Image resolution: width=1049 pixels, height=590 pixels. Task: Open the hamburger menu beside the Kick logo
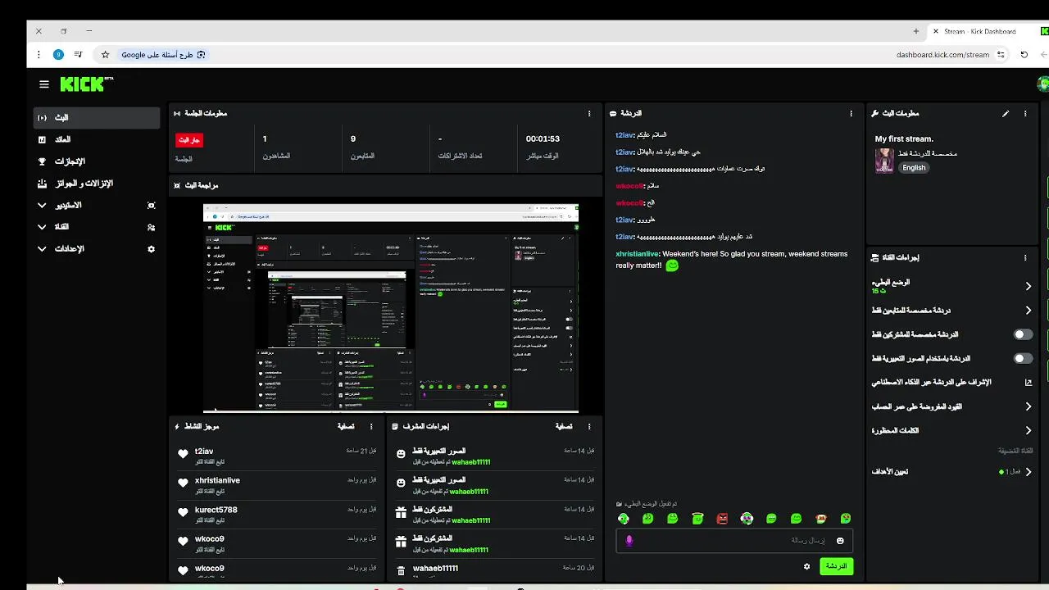pyautogui.click(x=44, y=84)
